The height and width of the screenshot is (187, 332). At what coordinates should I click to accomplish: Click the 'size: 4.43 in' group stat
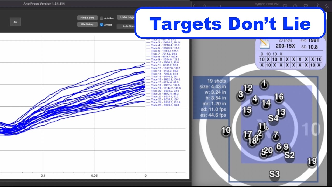(x=213, y=86)
